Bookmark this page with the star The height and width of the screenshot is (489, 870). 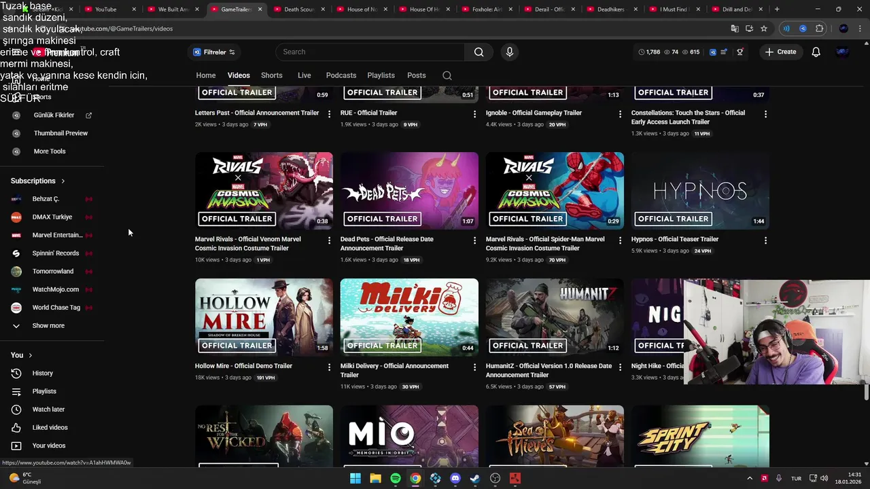coord(764,29)
